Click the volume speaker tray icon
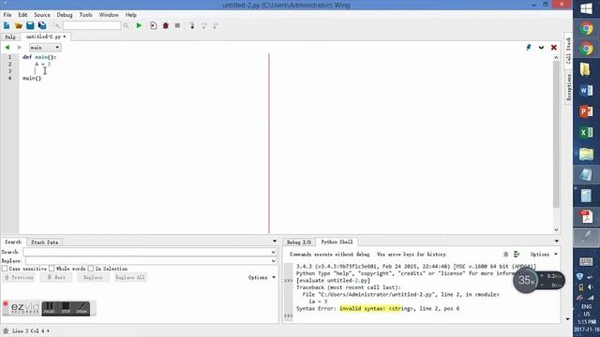 click(590, 287)
